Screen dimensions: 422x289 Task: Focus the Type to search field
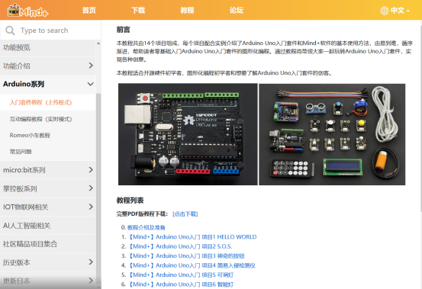click(x=50, y=31)
